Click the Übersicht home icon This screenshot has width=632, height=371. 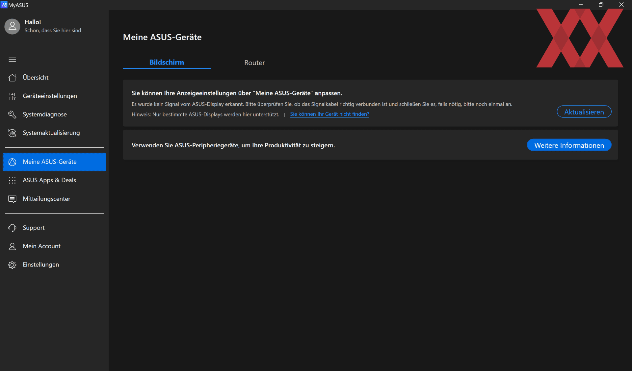[12, 78]
